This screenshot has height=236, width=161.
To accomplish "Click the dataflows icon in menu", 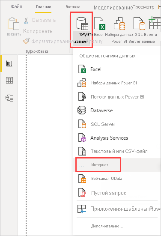I will pyautogui.click(x=82, y=96).
